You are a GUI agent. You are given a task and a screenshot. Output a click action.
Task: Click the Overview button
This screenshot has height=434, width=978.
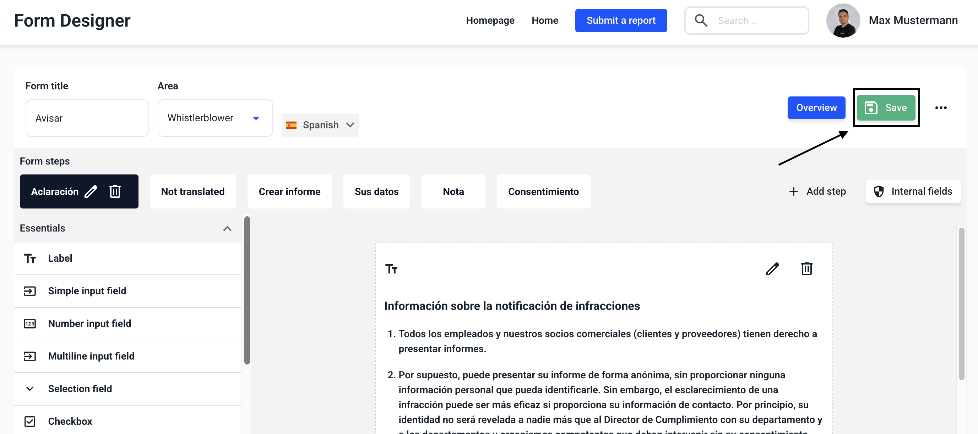coord(816,108)
